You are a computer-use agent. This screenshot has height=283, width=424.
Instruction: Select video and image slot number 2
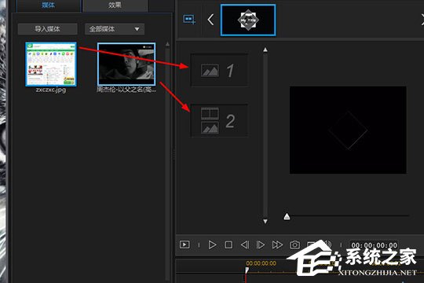pyautogui.click(x=219, y=121)
